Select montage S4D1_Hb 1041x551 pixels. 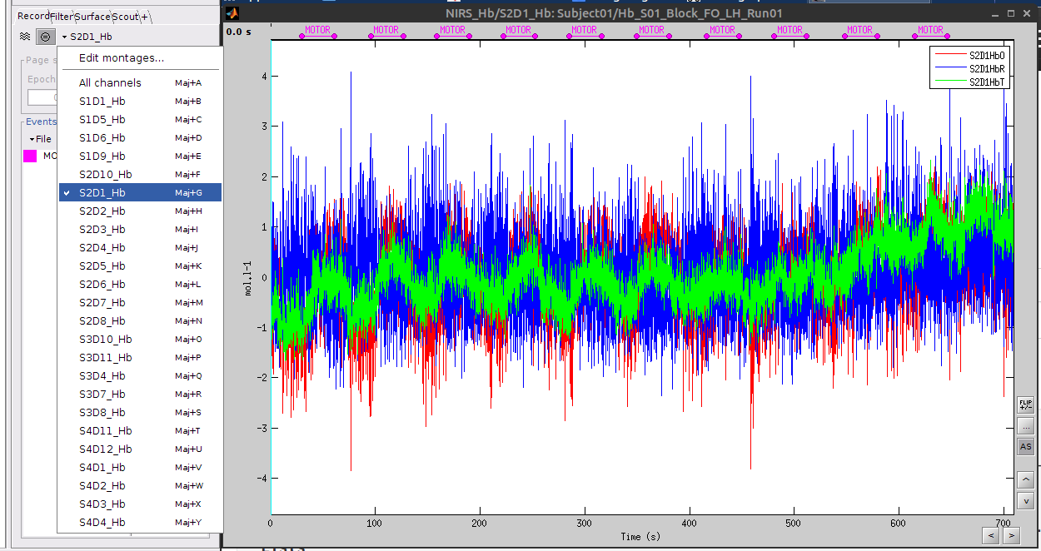click(x=140, y=467)
